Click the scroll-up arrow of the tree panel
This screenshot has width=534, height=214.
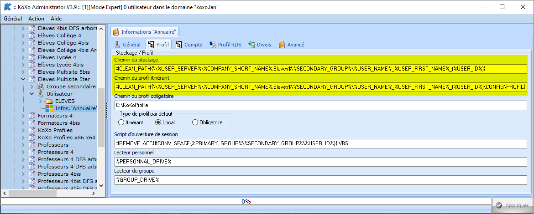[x=101, y=28]
